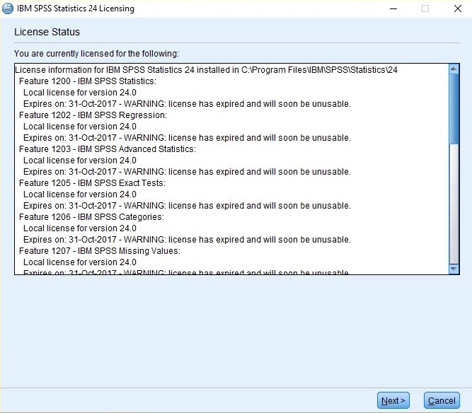Click the 'Feature 1200 - IBM SPSS Statistics:' line
This screenshot has height=413, width=472.
88,81
